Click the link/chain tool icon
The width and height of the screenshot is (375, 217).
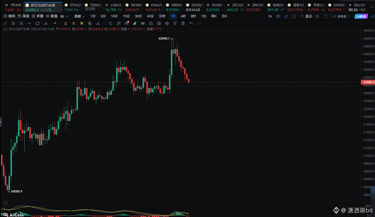[x=167, y=23]
